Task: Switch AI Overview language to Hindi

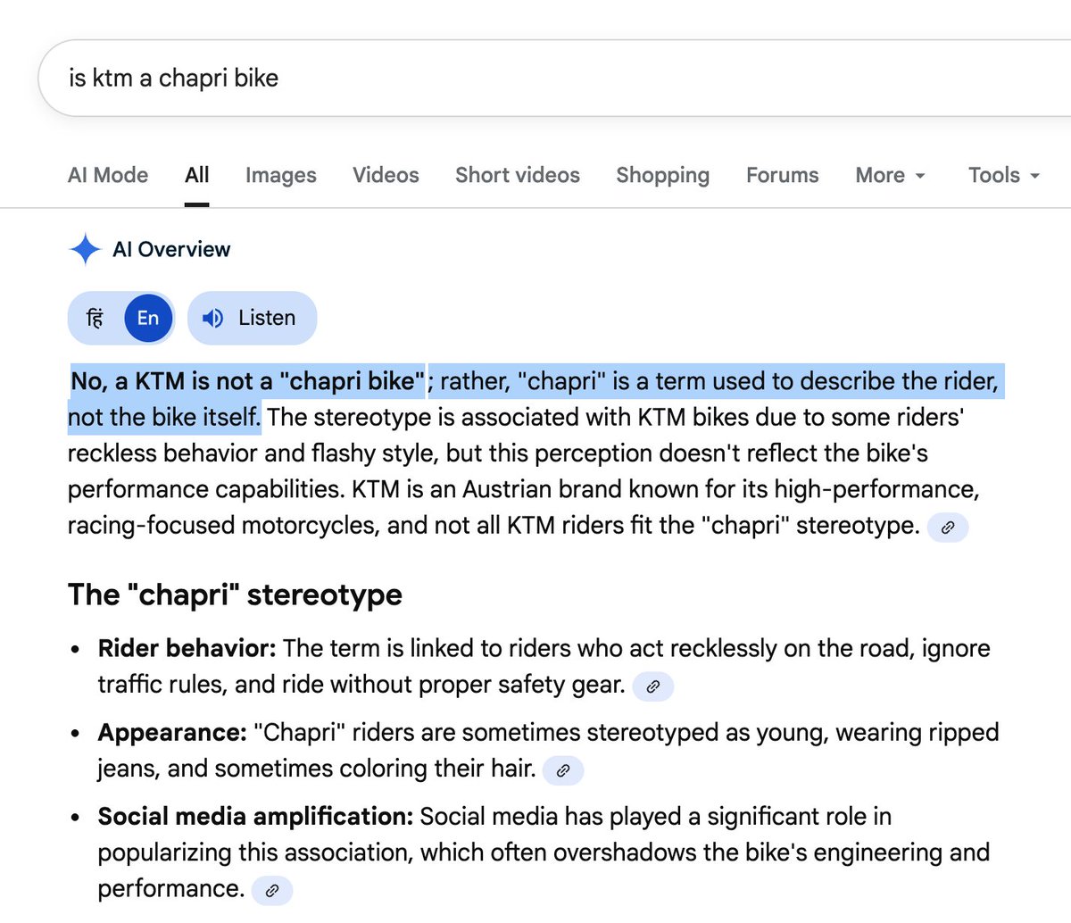Action: [x=95, y=318]
